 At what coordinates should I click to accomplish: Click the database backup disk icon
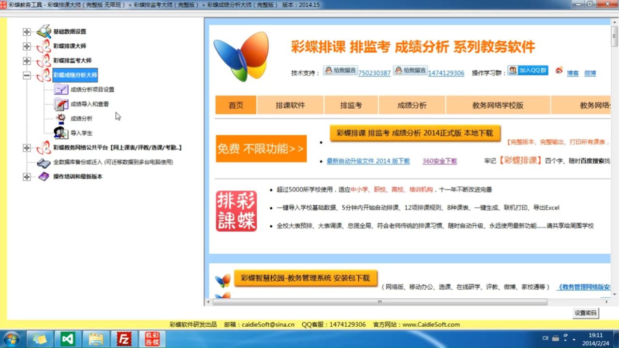click(x=44, y=163)
